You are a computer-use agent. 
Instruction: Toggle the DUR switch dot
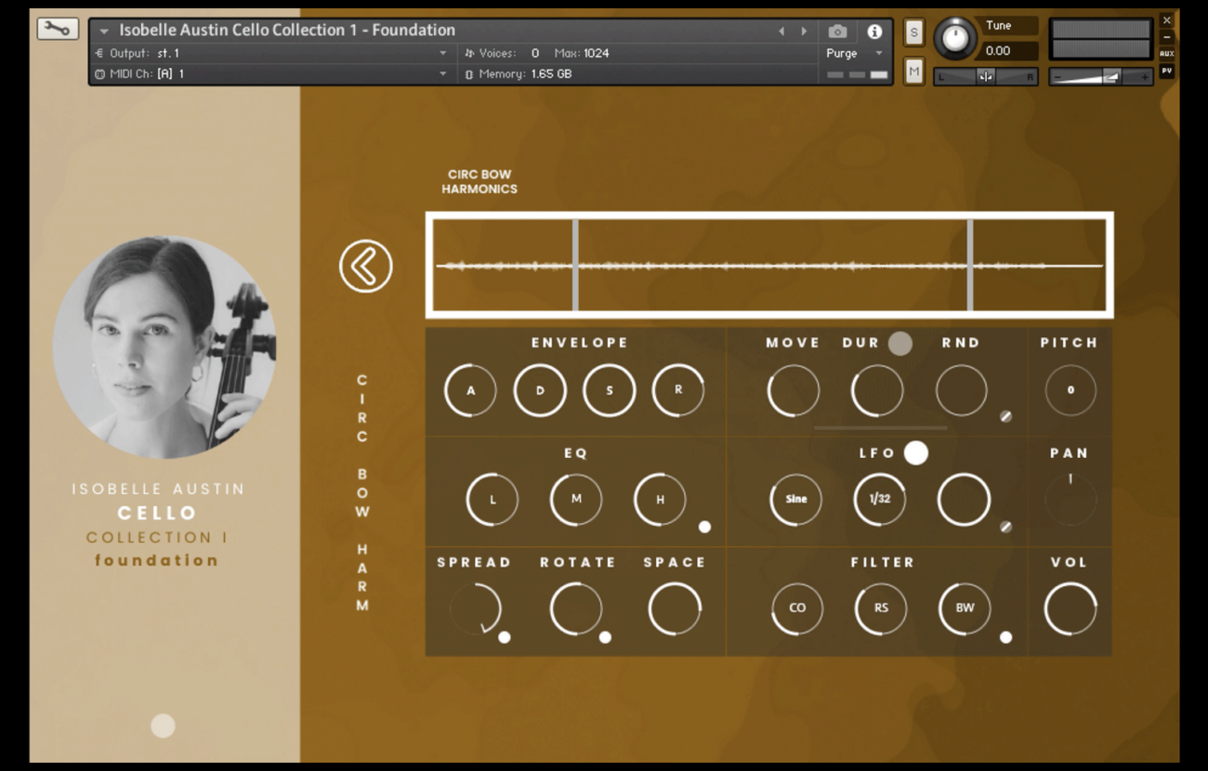[x=899, y=343]
